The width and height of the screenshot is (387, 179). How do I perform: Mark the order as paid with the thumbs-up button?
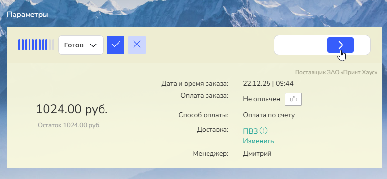click(x=293, y=99)
